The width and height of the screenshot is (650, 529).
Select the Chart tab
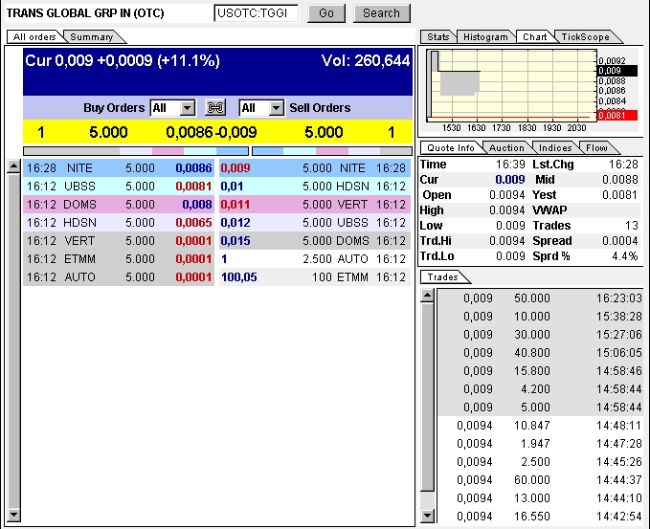(534, 37)
